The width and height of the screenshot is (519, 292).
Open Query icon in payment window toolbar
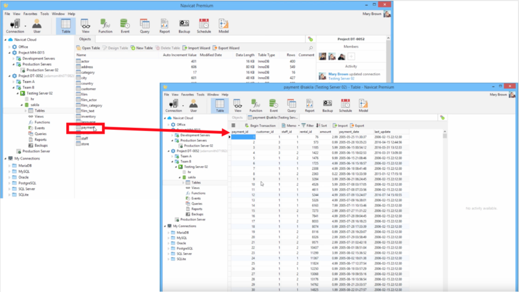tap(291, 106)
